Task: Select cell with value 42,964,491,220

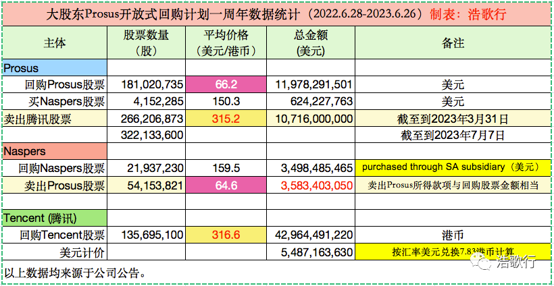Action: [x=311, y=235]
